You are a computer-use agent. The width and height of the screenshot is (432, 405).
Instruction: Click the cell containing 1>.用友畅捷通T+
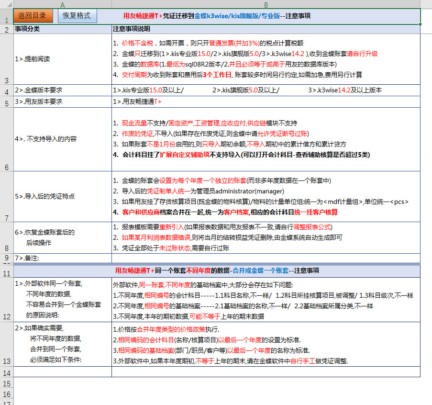click(266, 102)
